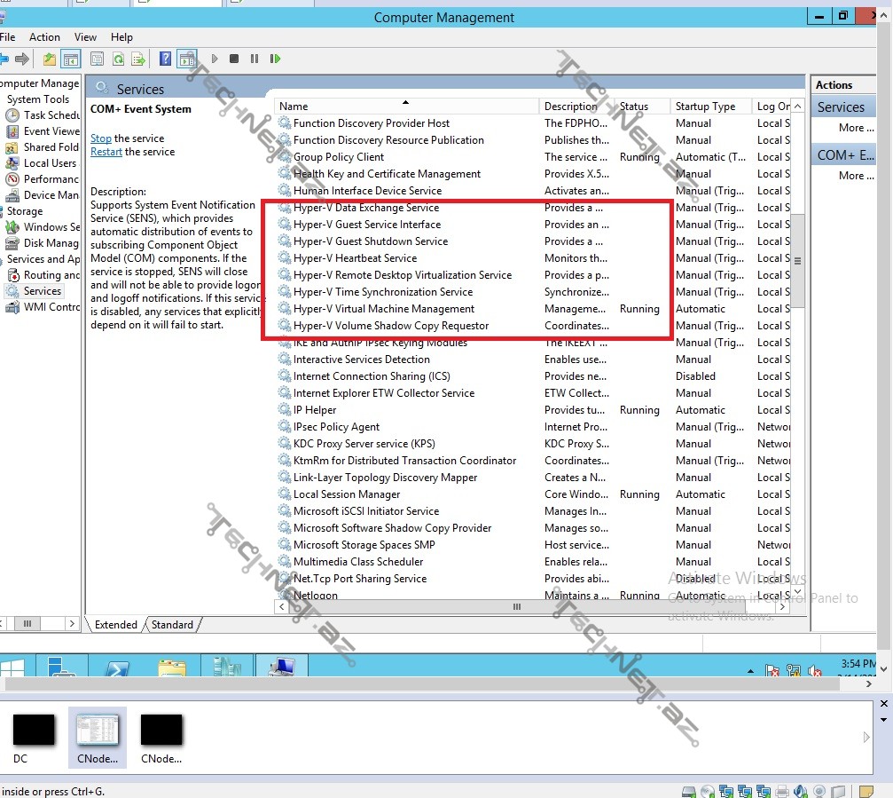Open the blue Help question mark icon
The width and height of the screenshot is (893, 798).
pos(165,59)
